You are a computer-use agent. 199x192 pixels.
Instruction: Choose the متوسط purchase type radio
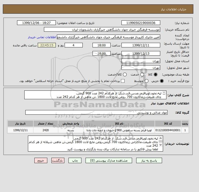pyautogui.click(x=147, y=81)
